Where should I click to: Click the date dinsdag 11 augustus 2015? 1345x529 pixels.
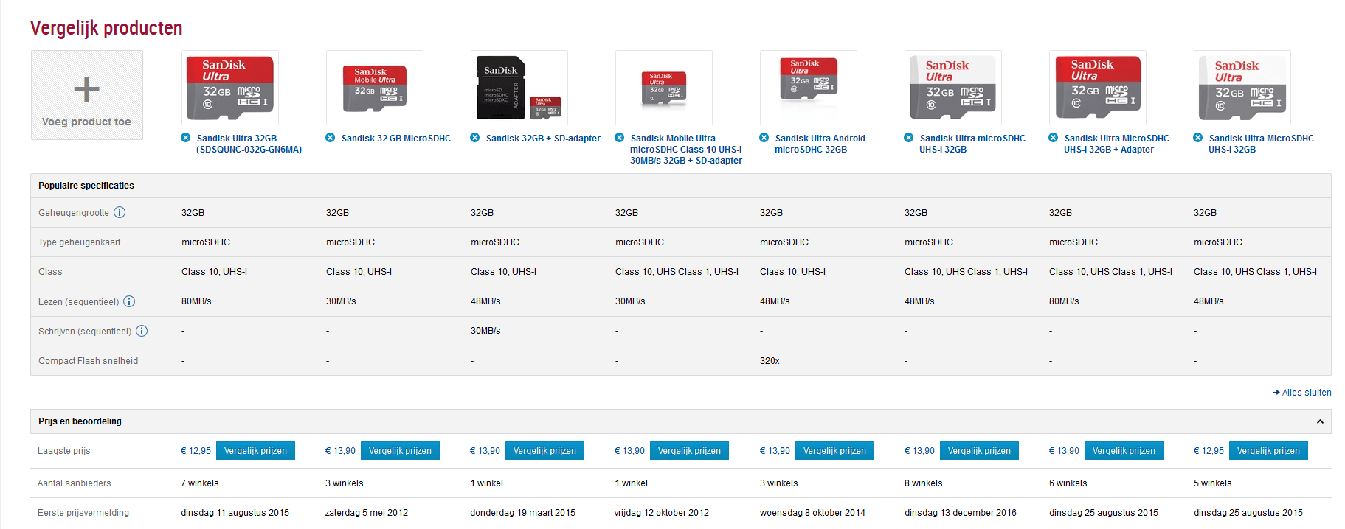[x=235, y=513]
